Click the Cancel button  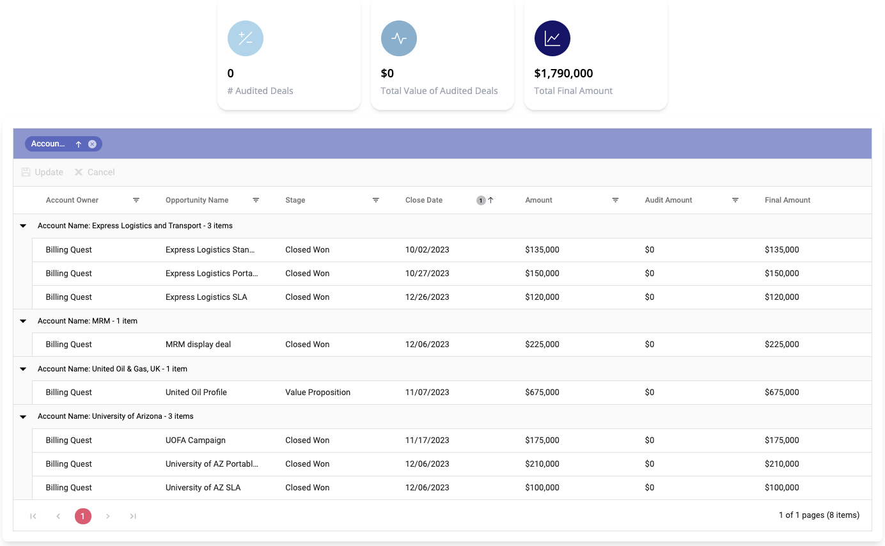point(95,172)
